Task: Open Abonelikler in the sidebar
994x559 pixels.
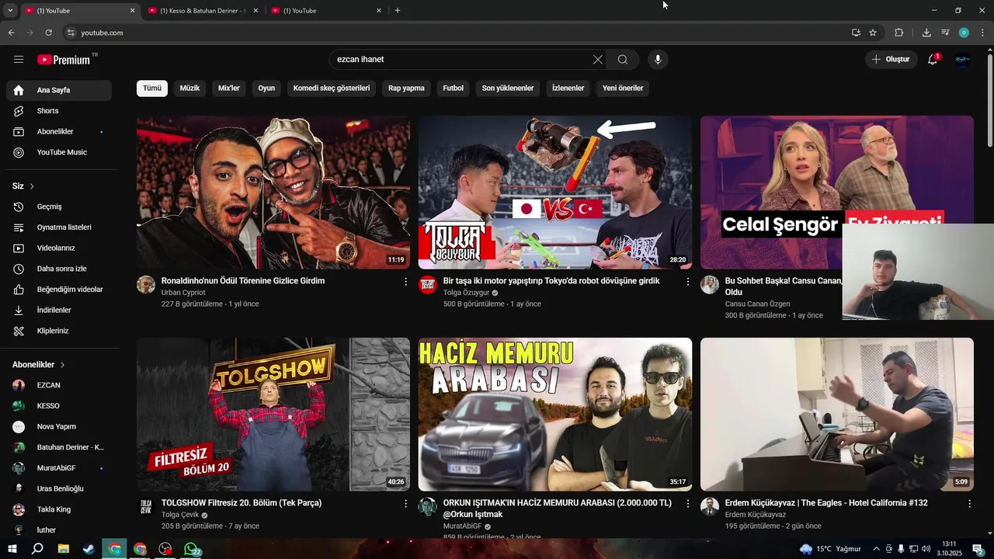Action: [x=59, y=131]
